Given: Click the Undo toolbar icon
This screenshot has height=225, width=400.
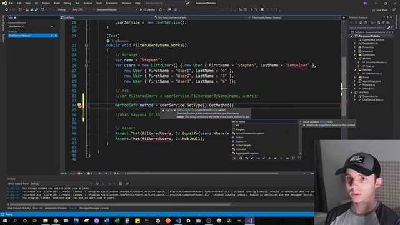Looking at the screenshot, I should tap(42, 10).
